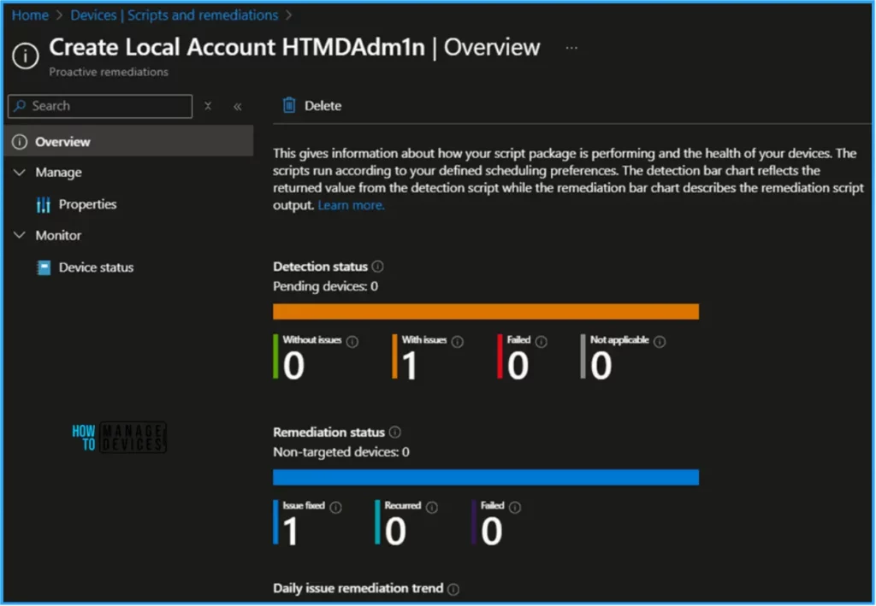Click info icon next to Recurred
This screenshot has width=876, height=606.
click(x=432, y=507)
